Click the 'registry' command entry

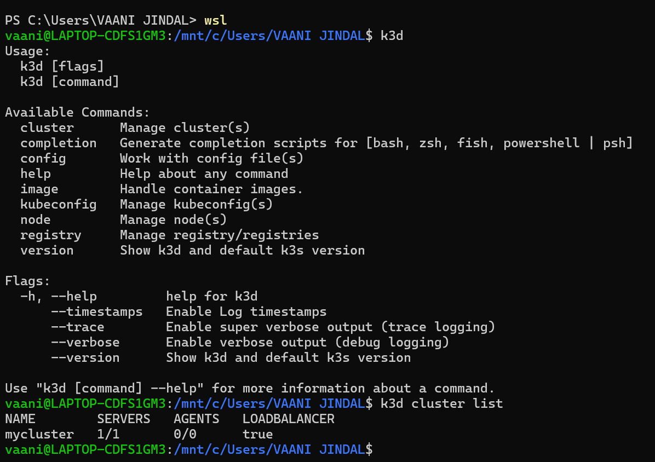(50, 235)
